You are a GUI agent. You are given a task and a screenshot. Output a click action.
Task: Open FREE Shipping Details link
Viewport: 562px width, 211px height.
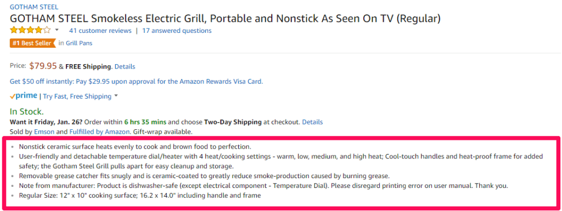tap(125, 66)
